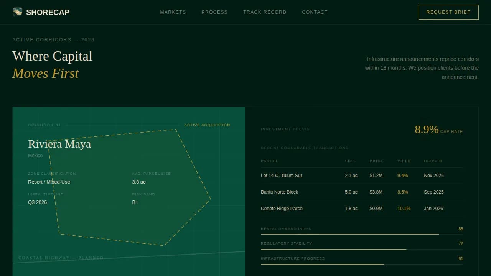Select the Riviera Maya corridor heading

point(59,144)
